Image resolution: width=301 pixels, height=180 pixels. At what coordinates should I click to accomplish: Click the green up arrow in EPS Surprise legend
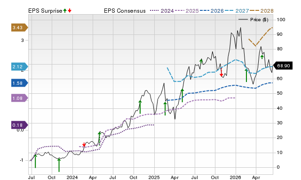(x=65, y=10)
